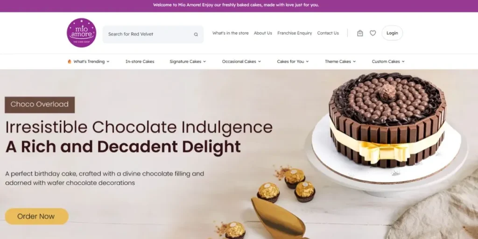The width and height of the screenshot is (478, 239).
Task: Click the search magnifier icon
Action: (x=196, y=34)
